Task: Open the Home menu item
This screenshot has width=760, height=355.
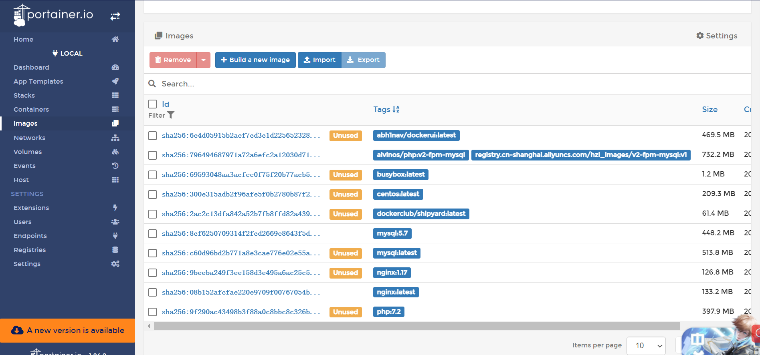Action: (x=23, y=39)
